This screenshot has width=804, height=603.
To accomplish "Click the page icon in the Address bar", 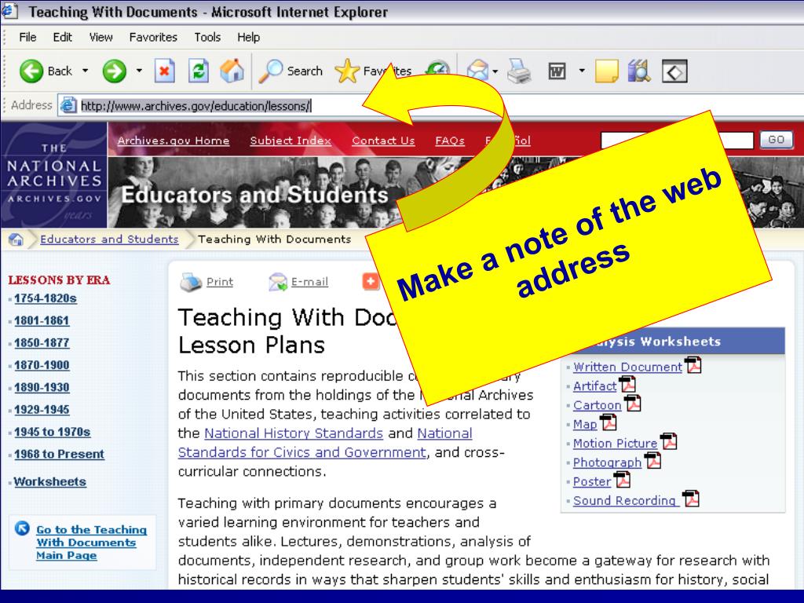I will [69, 105].
